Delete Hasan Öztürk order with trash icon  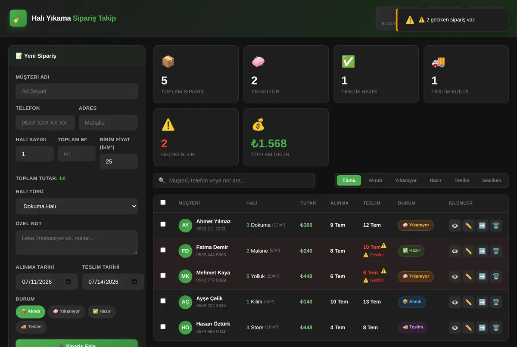coord(496,328)
